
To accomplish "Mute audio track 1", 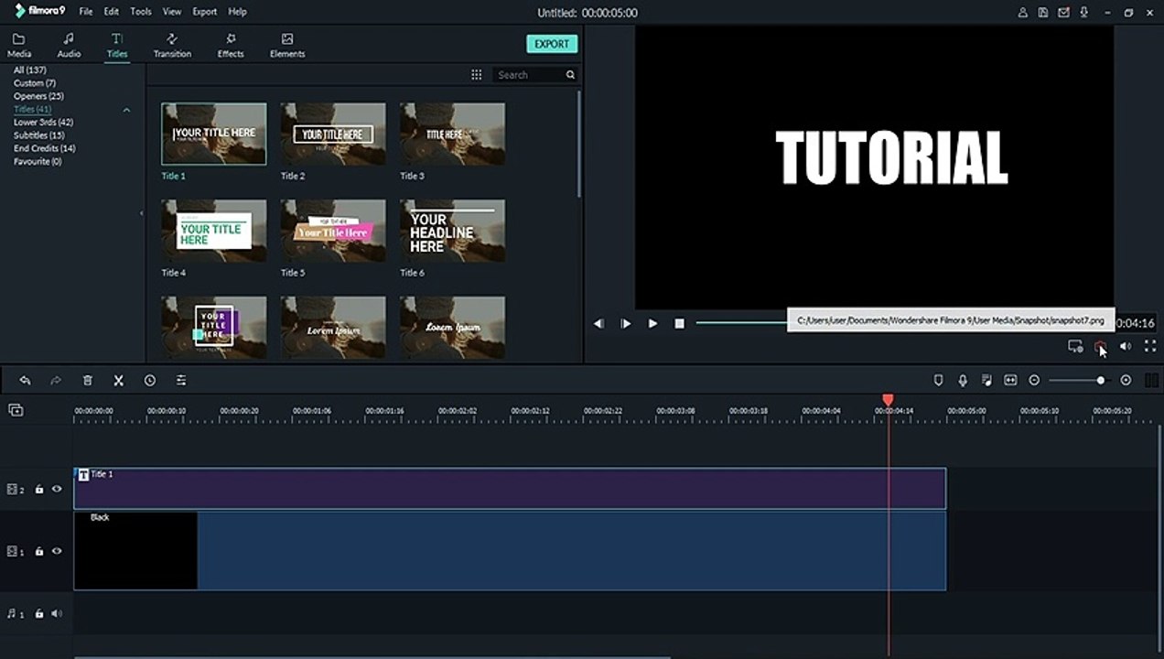I will pyautogui.click(x=57, y=613).
